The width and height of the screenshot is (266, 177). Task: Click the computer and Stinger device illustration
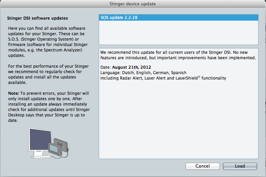(49, 143)
